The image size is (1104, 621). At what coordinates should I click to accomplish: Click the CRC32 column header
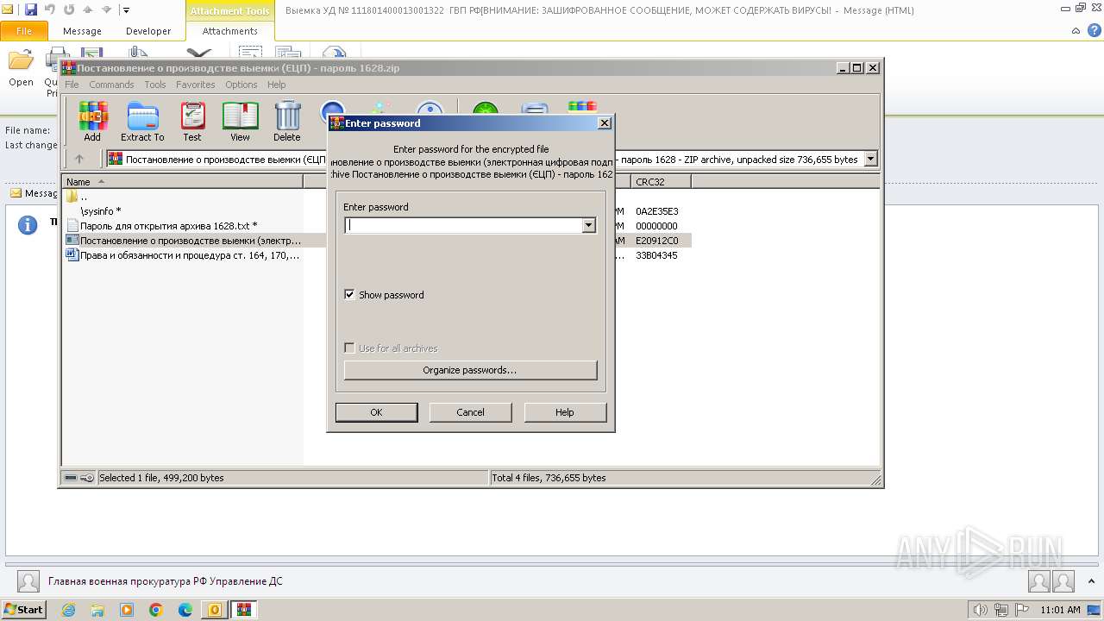tap(661, 182)
